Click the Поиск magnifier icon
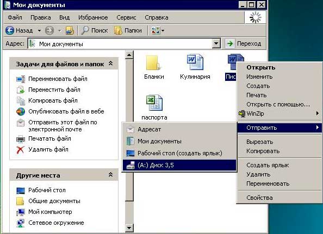Image resolution: width=323 pixels, height=234 pixels. (85, 30)
